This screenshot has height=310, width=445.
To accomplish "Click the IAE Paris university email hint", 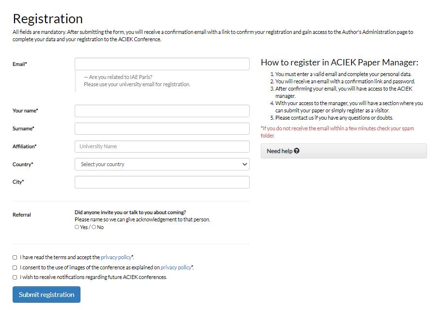I will 137,81.
